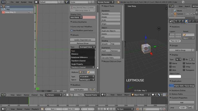The image size is (198, 111).
Task: Enable the Name display checkbox
Action: pyautogui.click(x=170, y=63)
